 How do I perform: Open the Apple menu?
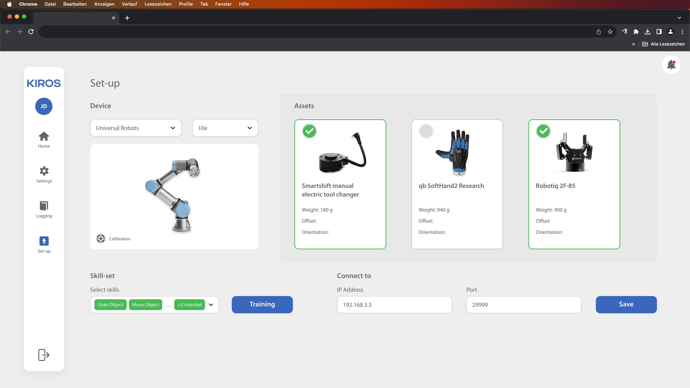click(x=9, y=4)
